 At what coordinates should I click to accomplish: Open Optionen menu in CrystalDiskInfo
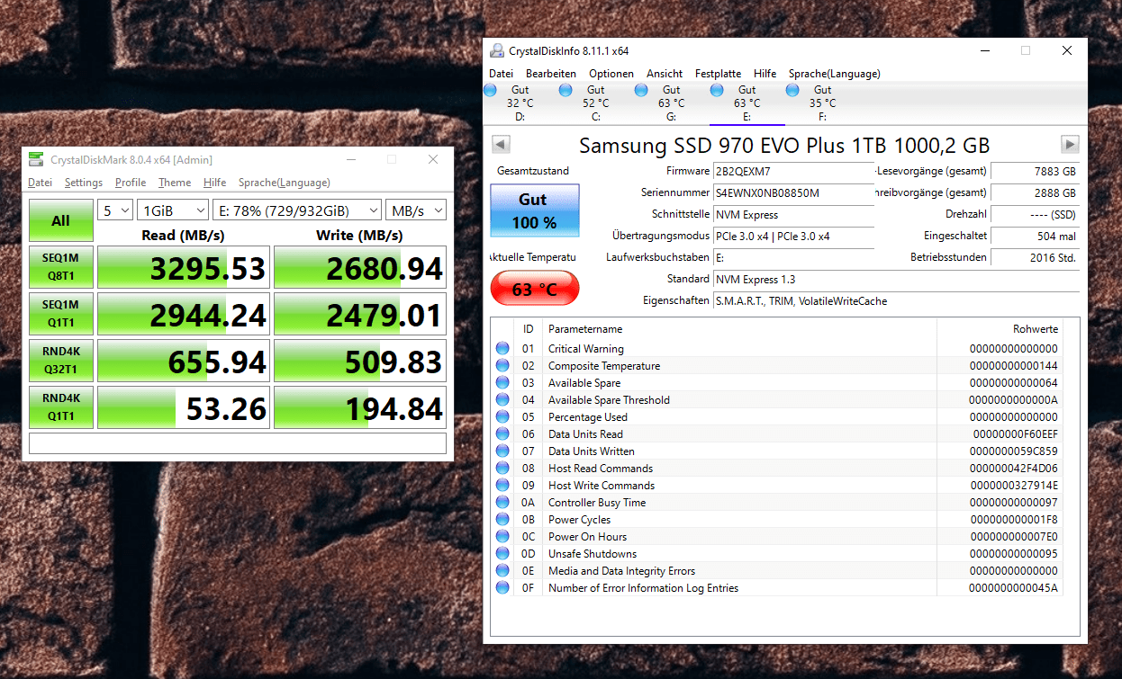pos(611,74)
